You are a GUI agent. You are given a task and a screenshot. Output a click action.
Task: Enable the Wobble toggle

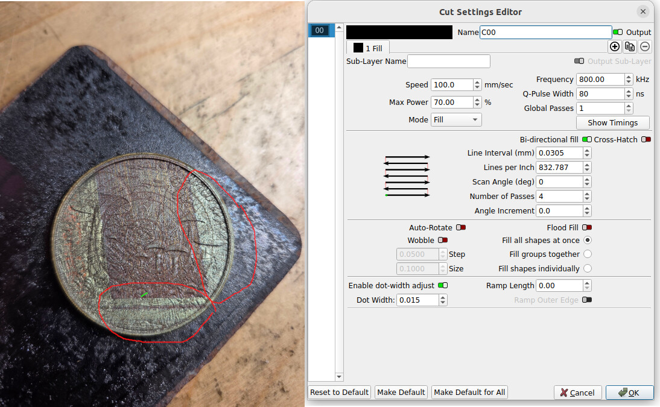[442, 240]
